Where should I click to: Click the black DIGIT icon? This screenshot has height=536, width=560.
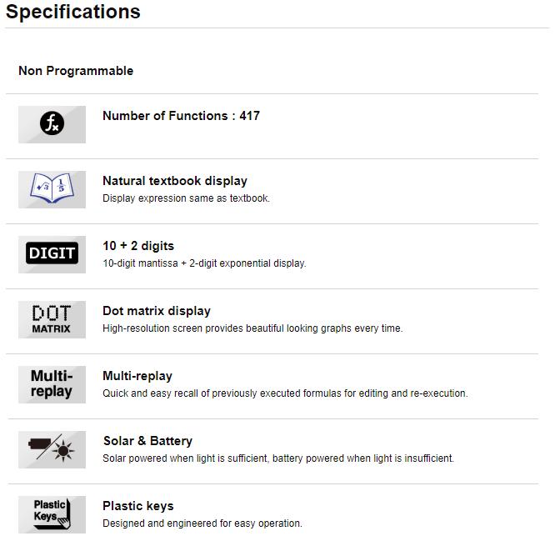click(x=52, y=254)
